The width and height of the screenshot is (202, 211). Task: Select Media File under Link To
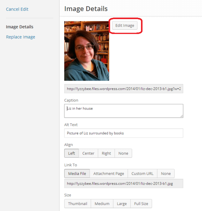pos(77,173)
